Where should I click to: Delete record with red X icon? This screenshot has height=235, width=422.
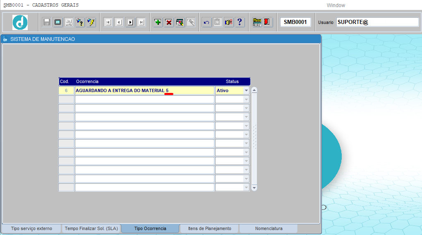pos(169,22)
